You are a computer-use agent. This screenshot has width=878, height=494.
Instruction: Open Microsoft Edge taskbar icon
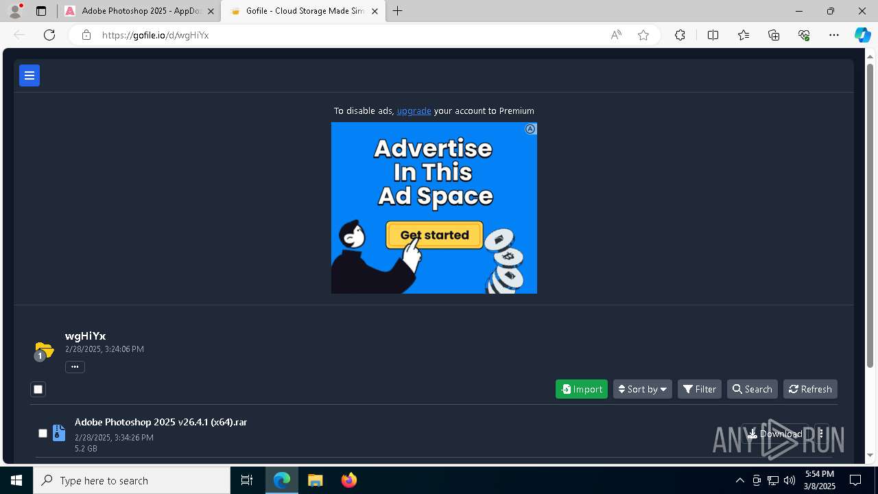(282, 480)
